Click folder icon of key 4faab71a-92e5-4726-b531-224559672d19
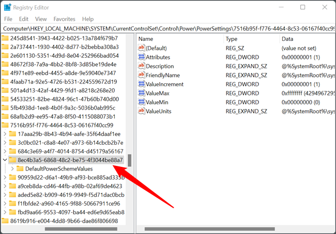 [x=5, y=82]
